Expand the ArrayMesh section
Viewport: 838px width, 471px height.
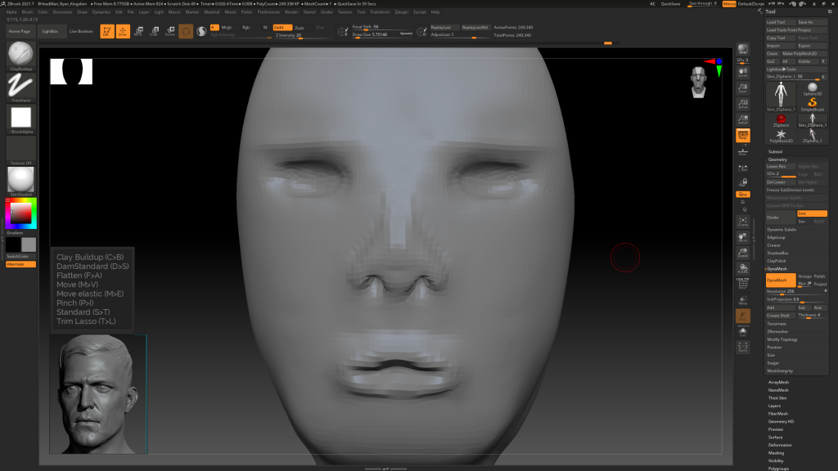click(778, 382)
